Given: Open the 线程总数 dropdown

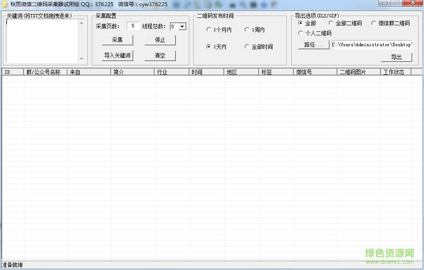Looking at the screenshot, I should [x=183, y=26].
